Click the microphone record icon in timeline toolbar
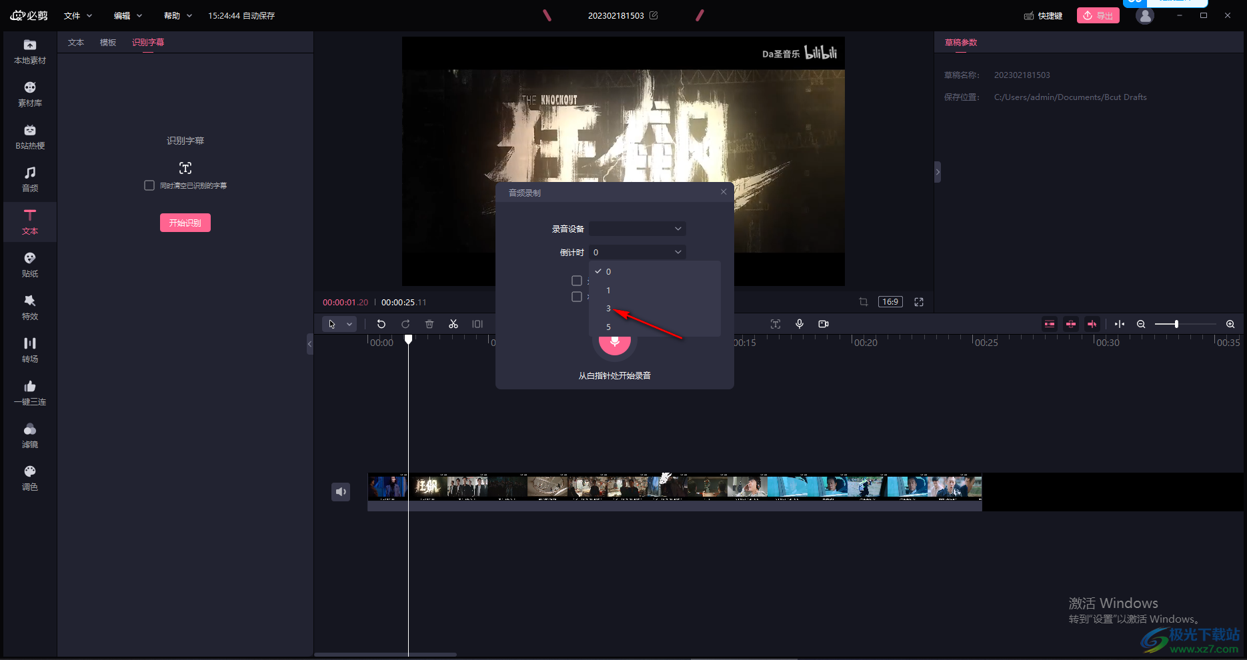Image resolution: width=1247 pixels, height=660 pixels. tap(800, 324)
